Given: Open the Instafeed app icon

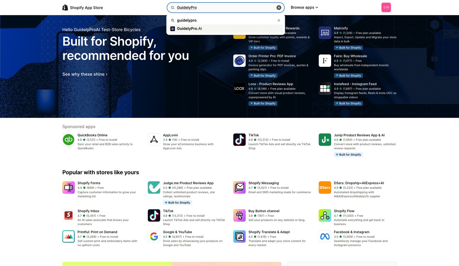Looking at the screenshot, I should pos(325,88).
